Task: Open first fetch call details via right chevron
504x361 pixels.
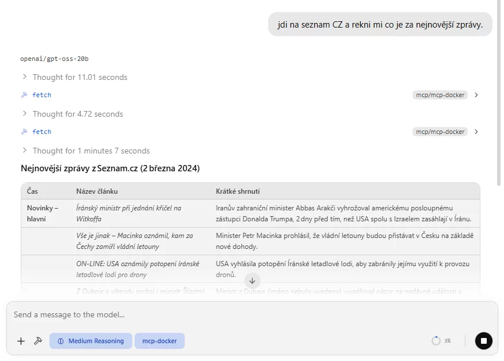Action: point(476,95)
